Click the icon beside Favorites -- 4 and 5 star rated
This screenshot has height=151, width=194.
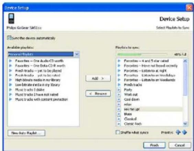click(x=119, y=61)
